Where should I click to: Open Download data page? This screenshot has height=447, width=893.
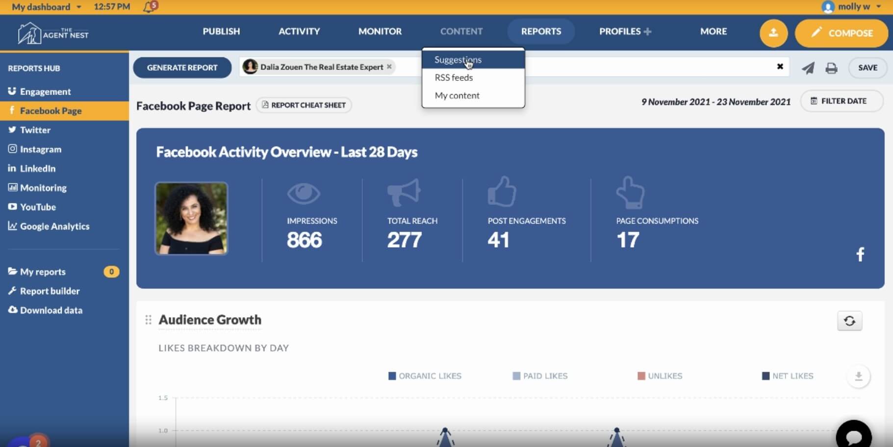pos(64,310)
